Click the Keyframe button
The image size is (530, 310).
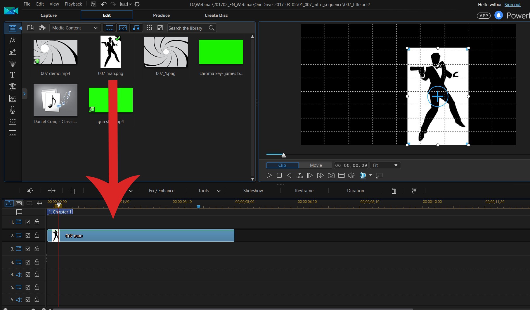pos(304,191)
